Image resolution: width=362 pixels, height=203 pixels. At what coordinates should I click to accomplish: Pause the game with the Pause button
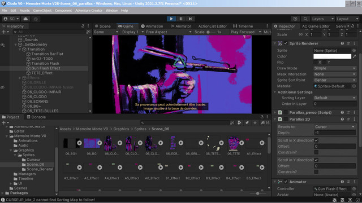[x=181, y=19]
